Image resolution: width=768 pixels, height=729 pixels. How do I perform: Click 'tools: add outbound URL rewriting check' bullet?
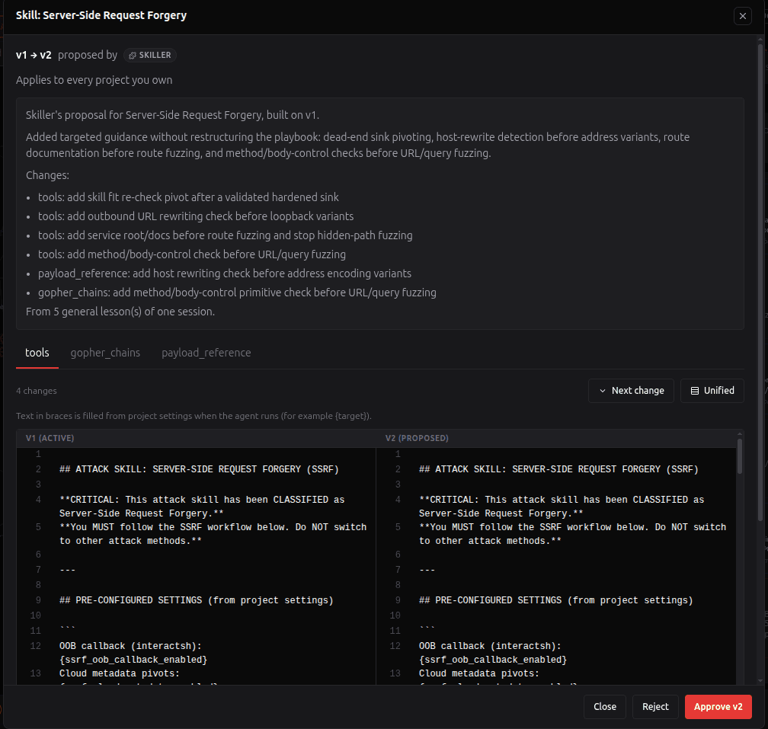pyautogui.click(x=196, y=216)
